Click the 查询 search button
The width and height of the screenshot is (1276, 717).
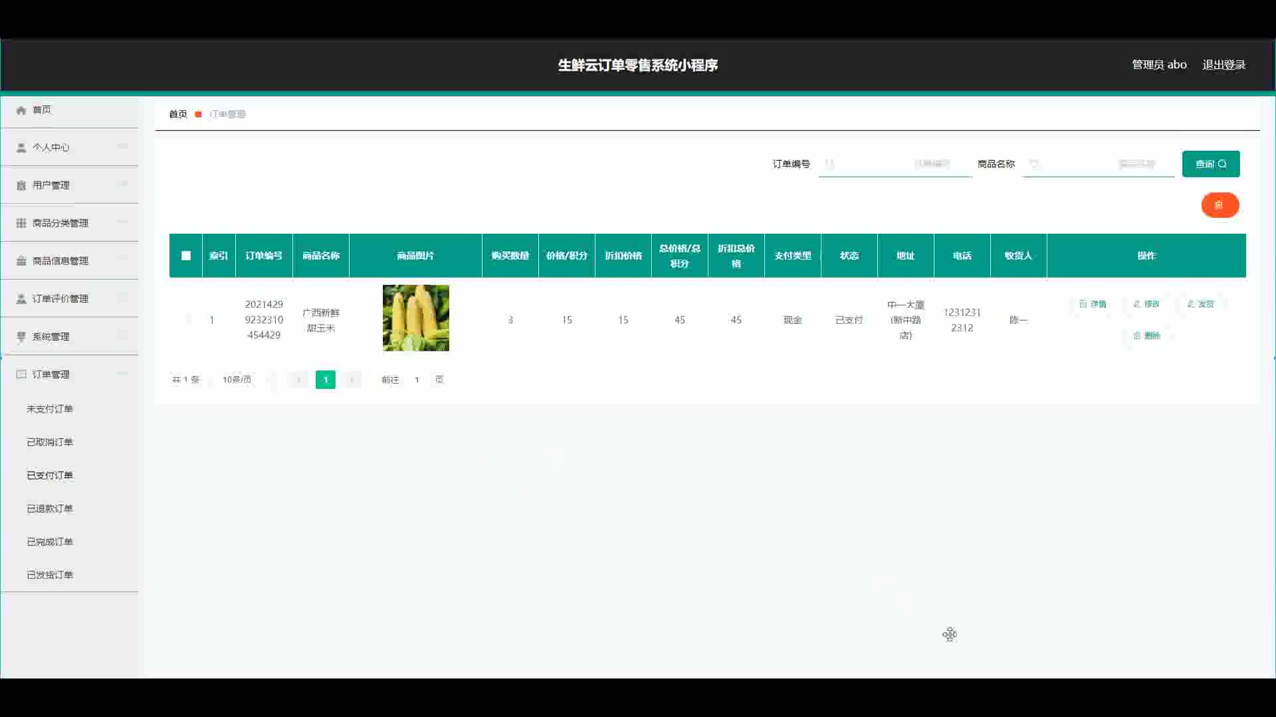1210,164
